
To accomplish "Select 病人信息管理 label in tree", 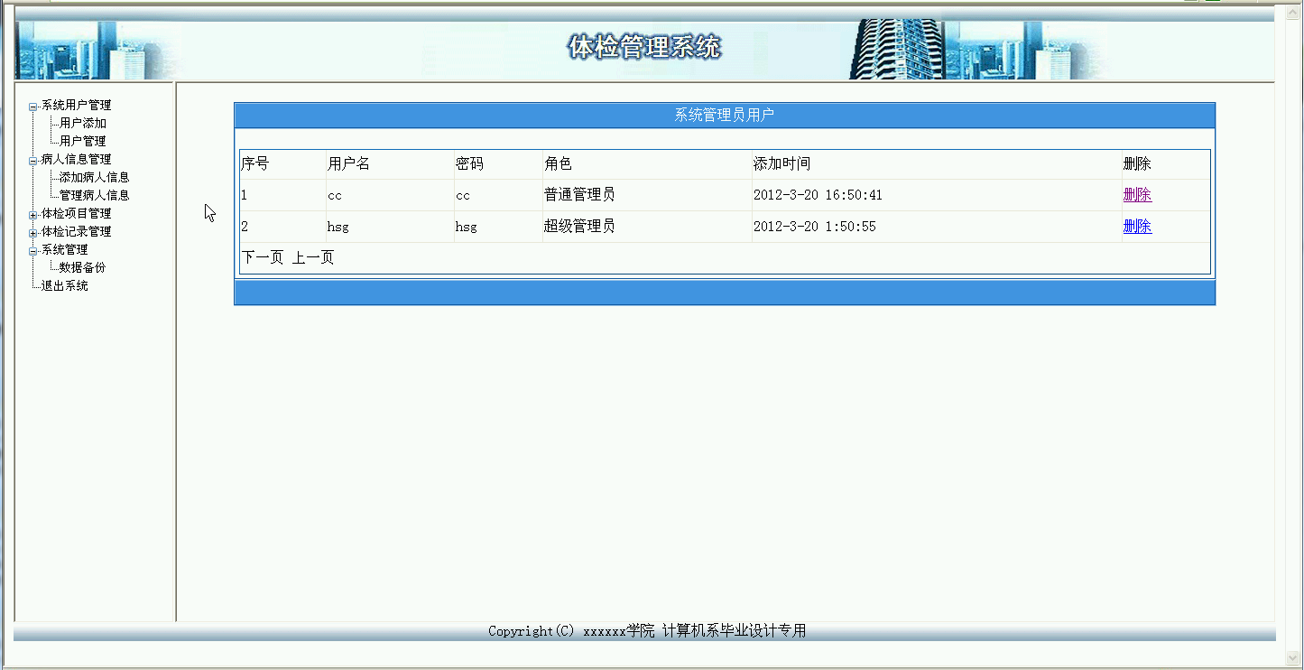I will [77, 160].
